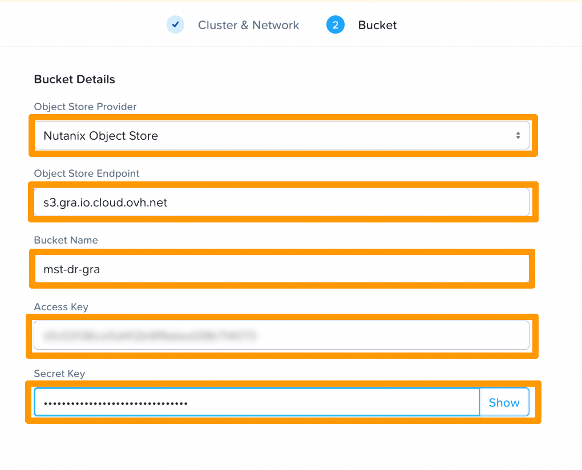Click the blue step 2 circle icon

click(336, 24)
